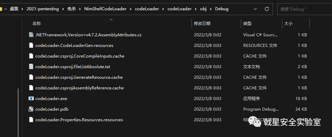Navigate to 2021-pentesting breadcrumb

pos(43,9)
